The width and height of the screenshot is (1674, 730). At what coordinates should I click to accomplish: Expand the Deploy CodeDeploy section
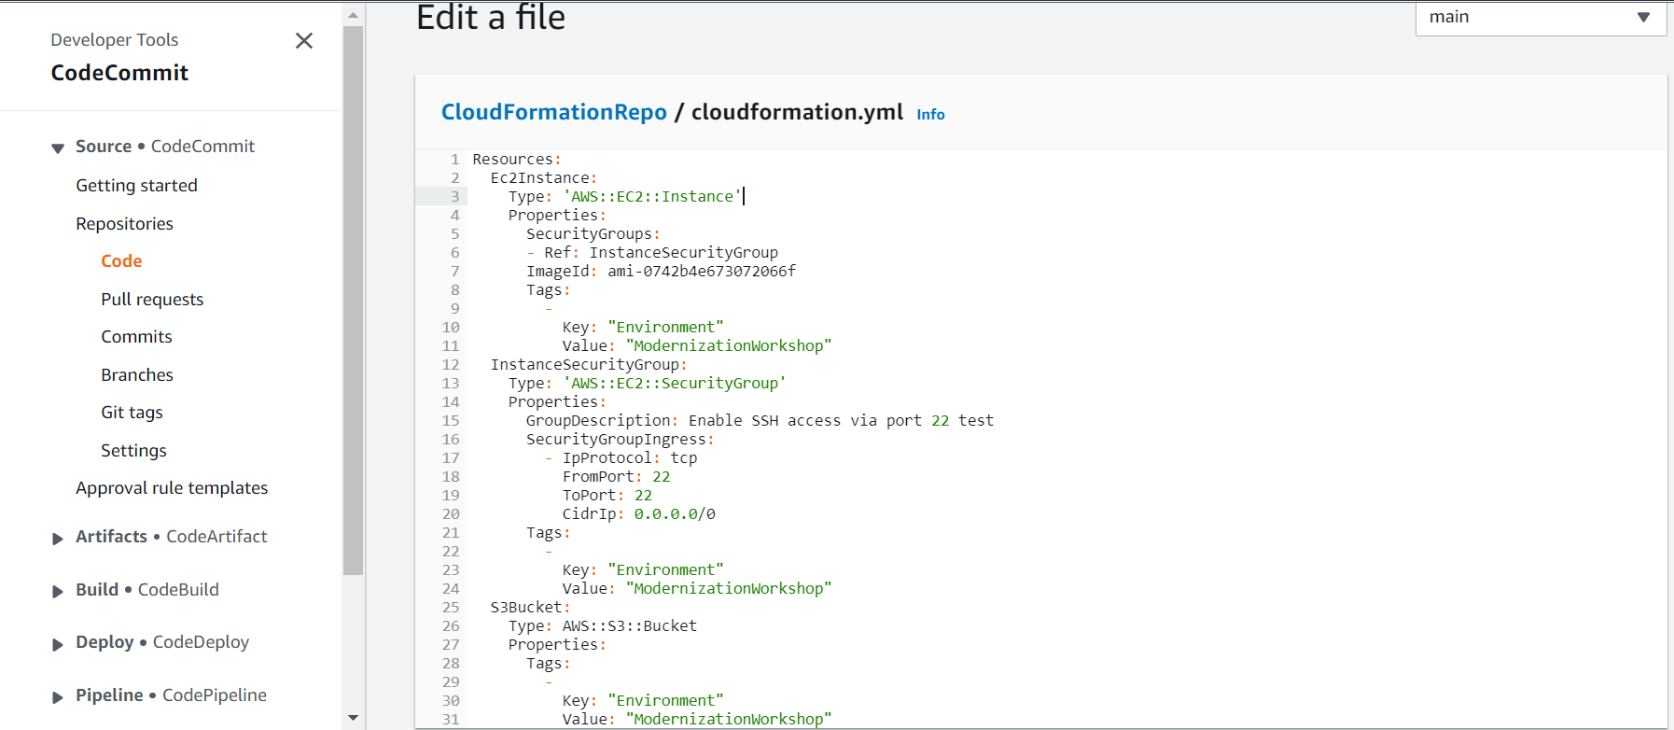click(58, 644)
